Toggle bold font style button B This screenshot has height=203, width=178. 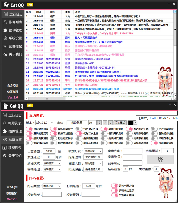click(99, 123)
